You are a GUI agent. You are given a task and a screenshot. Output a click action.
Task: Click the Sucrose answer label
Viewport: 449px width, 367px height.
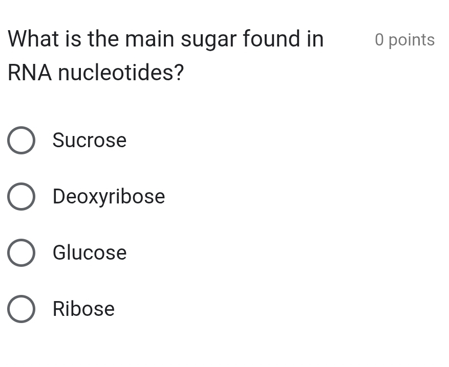[x=90, y=140]
